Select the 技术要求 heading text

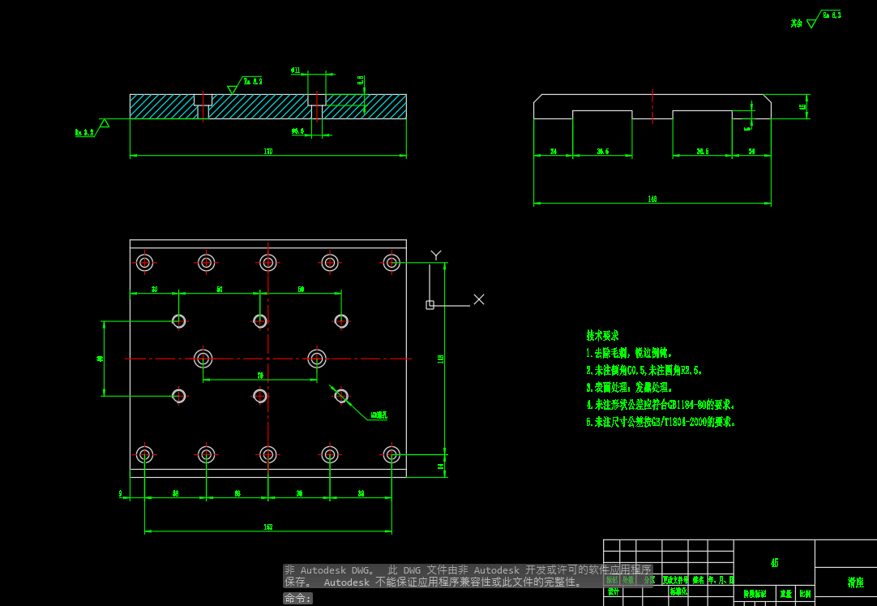602,336
